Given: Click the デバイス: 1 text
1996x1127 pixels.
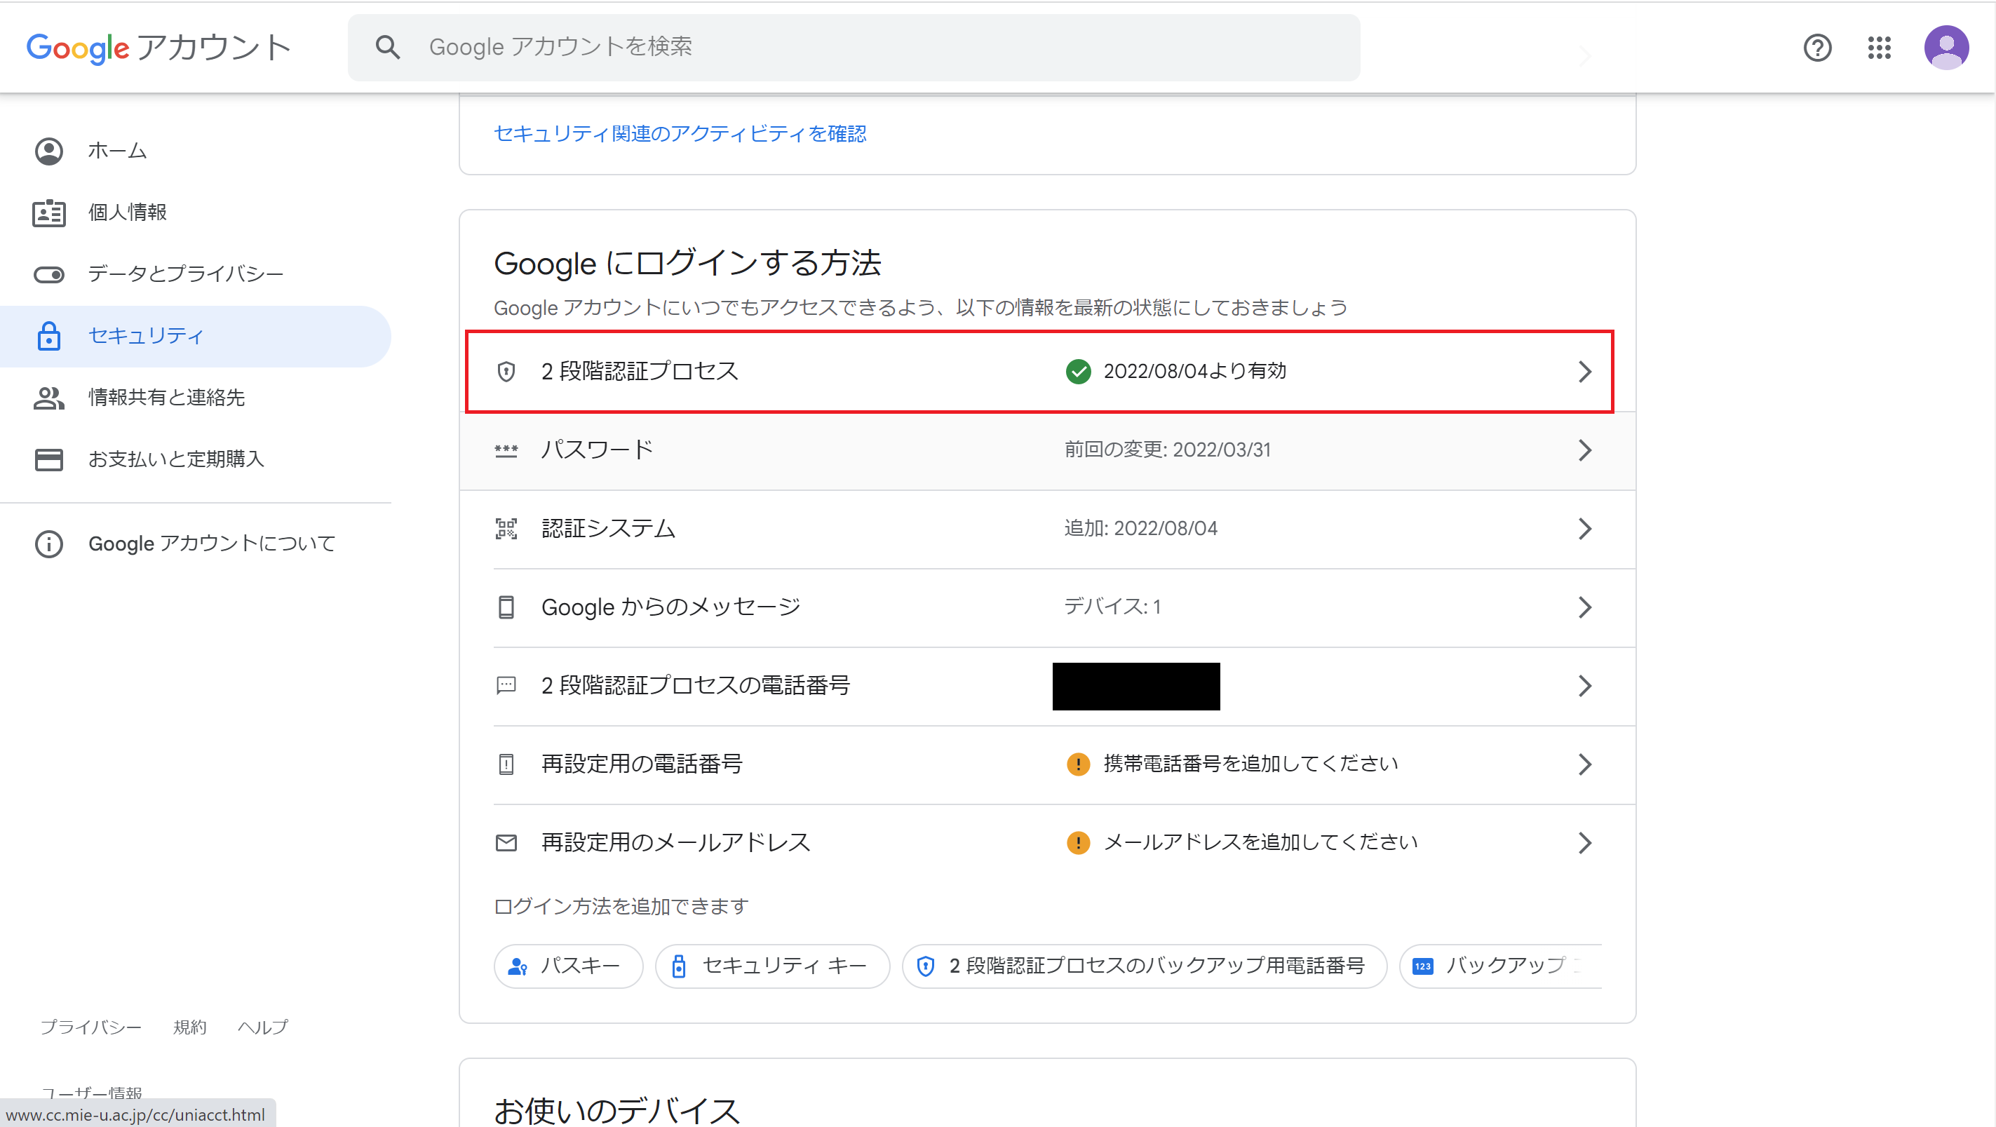Looking at the screenshot, I should tap(1113, 607).
